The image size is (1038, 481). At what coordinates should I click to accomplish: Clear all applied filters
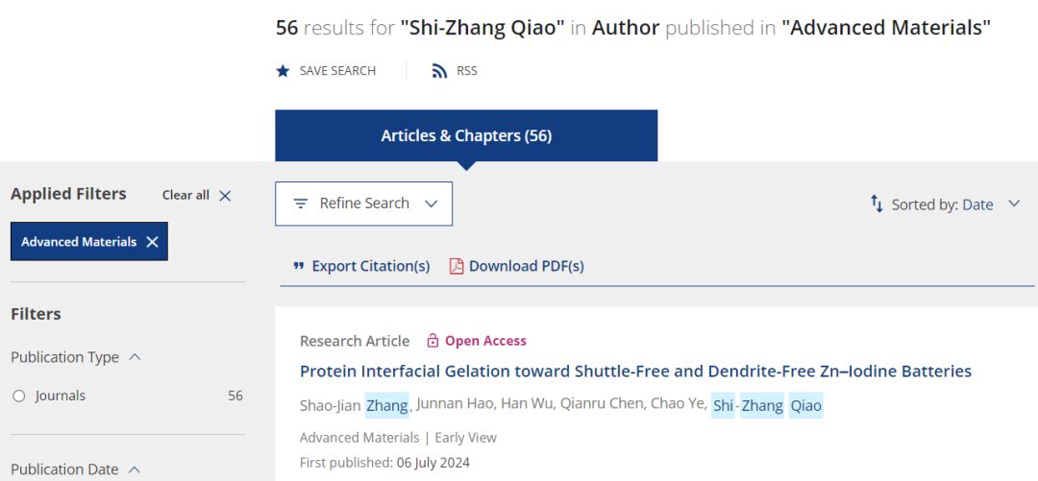(197, 195)
